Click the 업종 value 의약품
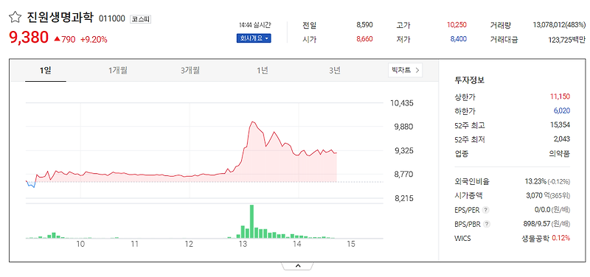 pyautogui.click(x=560, y=153)
